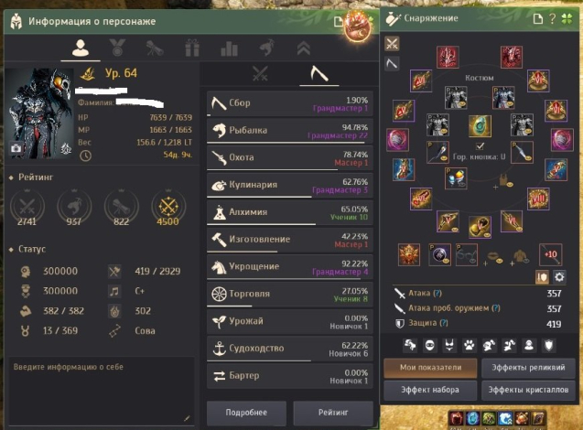Click the equipment settings gear icon
Image resolution: width=583 pixels, height=430 pixels.
559,277
